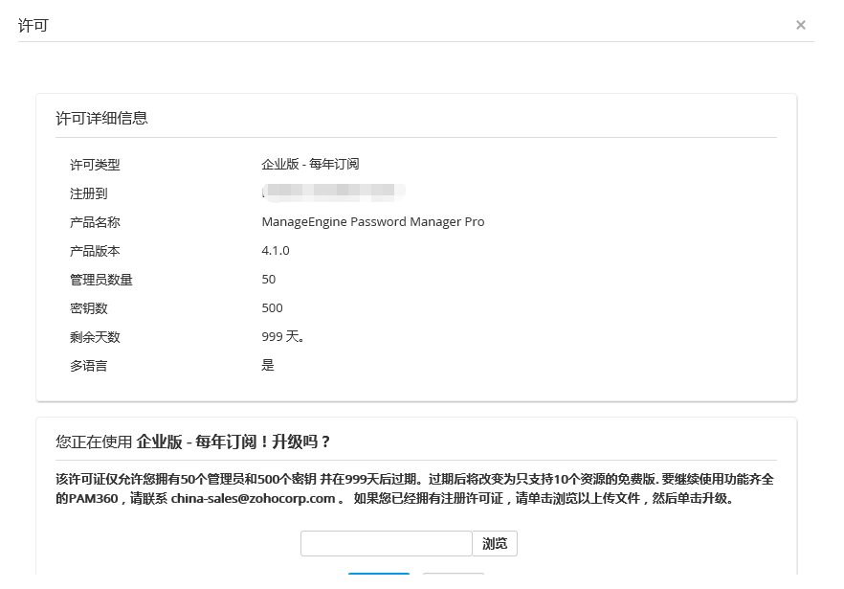The width and height of the screenshot is (844, 589).
Task: Click the product version value 4.1.0
Action: (x=276, y=251)
